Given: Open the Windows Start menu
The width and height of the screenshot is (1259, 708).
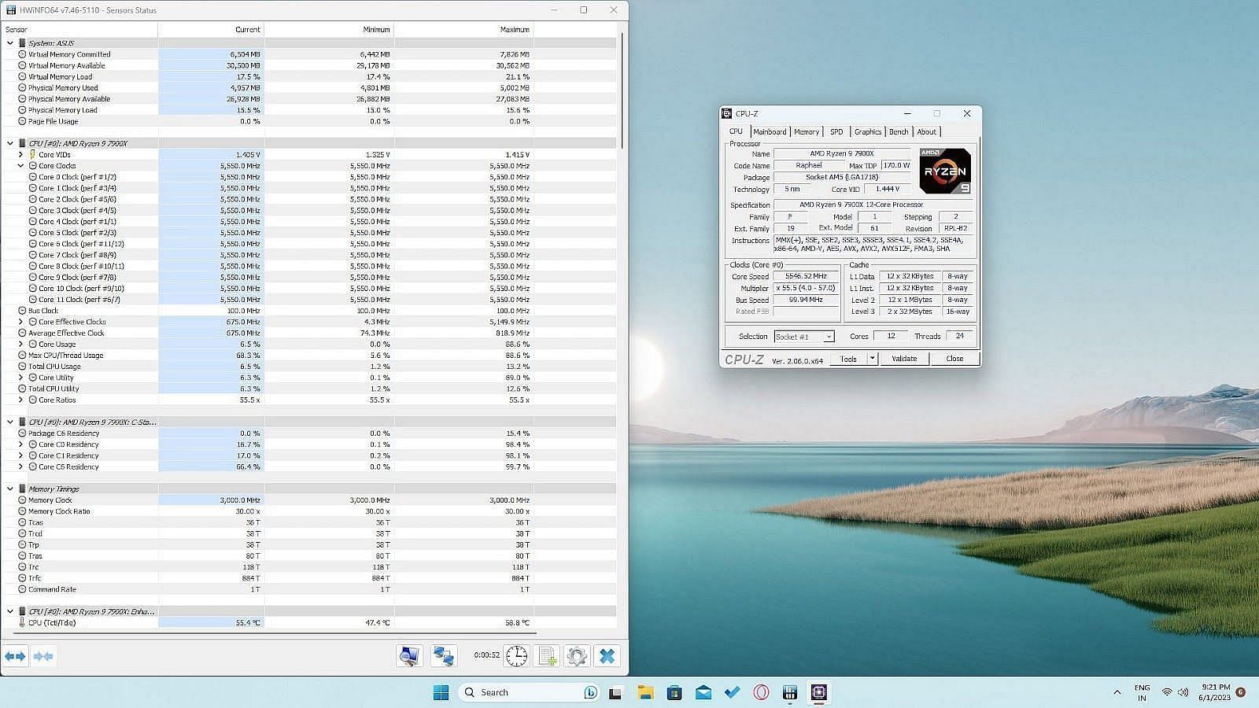Looking at the screenshot, I should point(441,692).
